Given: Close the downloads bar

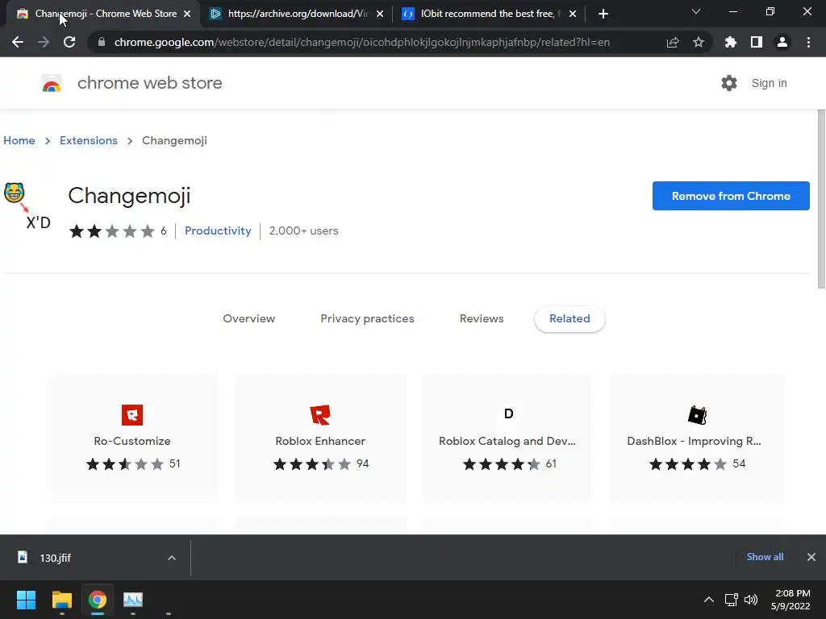Looking at the screenshot, I should 811,557.
